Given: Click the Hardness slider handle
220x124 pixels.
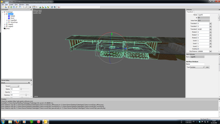Looking at the screenshot, I should pos(26,95).
